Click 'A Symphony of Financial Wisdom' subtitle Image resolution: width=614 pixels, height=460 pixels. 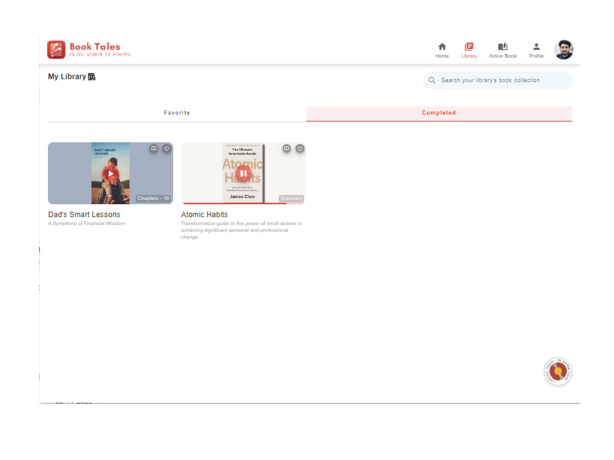(87, 224)
